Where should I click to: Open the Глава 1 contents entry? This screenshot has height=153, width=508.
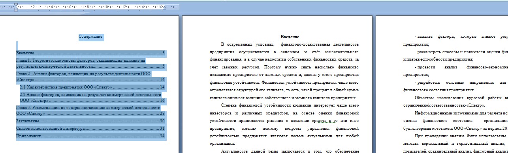click(x=90, y=63)
